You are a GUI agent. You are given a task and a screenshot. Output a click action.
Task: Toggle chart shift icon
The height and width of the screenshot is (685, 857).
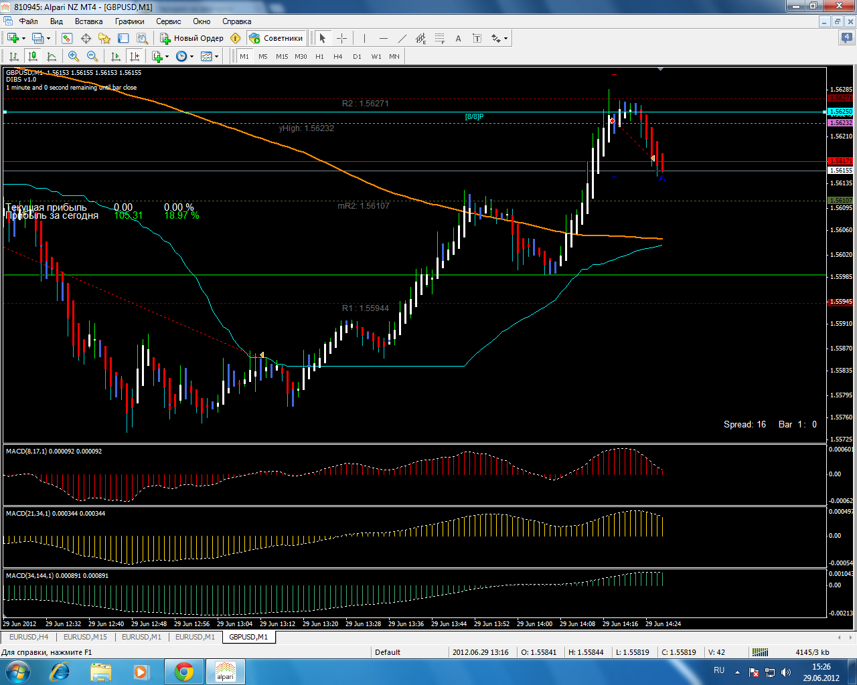(x=134, y=56)
